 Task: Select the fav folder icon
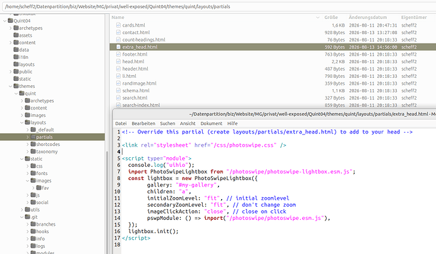tap(39, 188)
